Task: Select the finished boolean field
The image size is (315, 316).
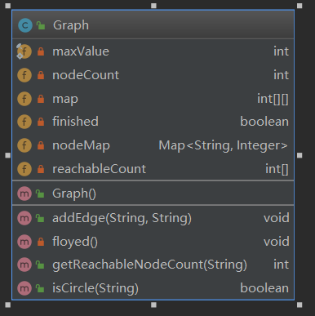Action: click(x=153, y=122)
